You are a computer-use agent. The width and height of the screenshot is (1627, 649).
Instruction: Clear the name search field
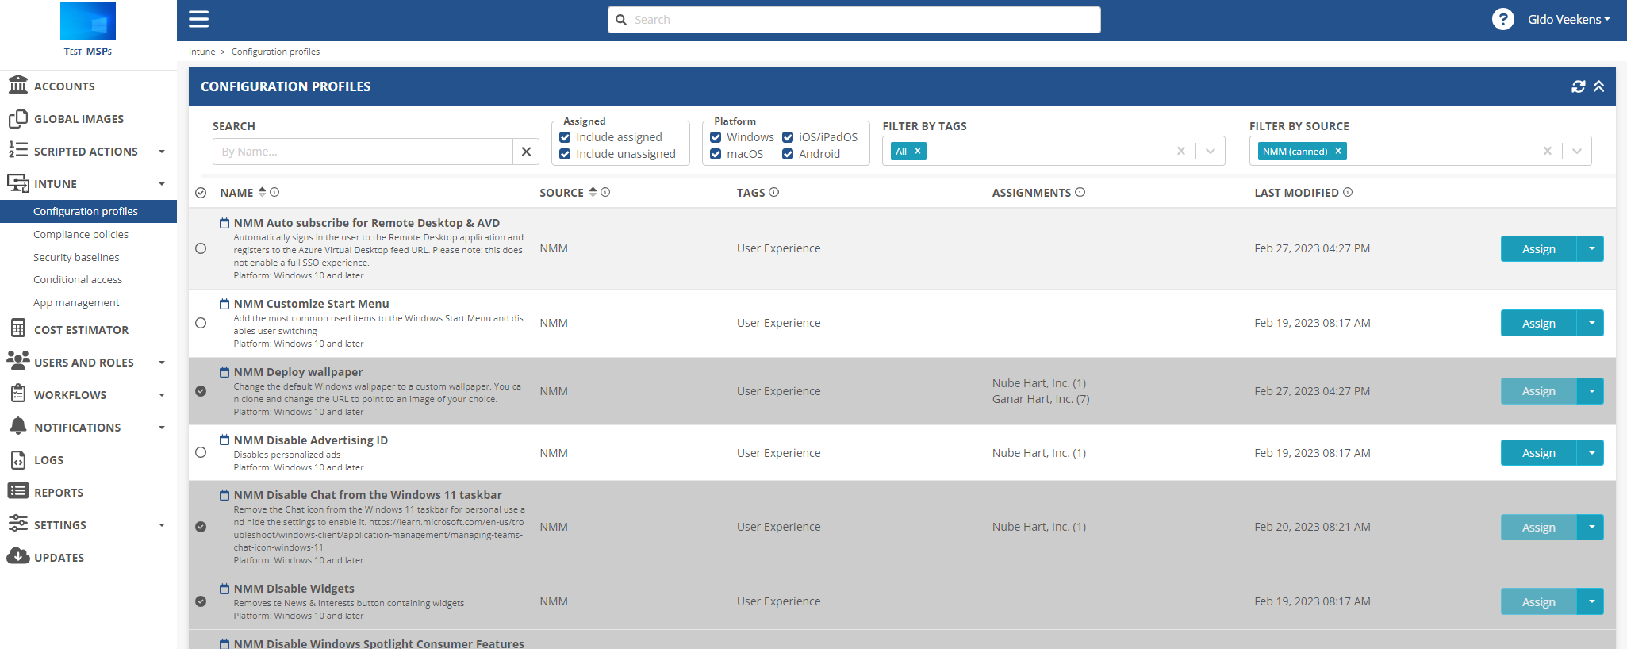pyautogui.click(x=526, y=152)
